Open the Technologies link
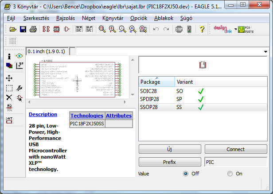Screen dimensions: 273x194 coord(87,116)
